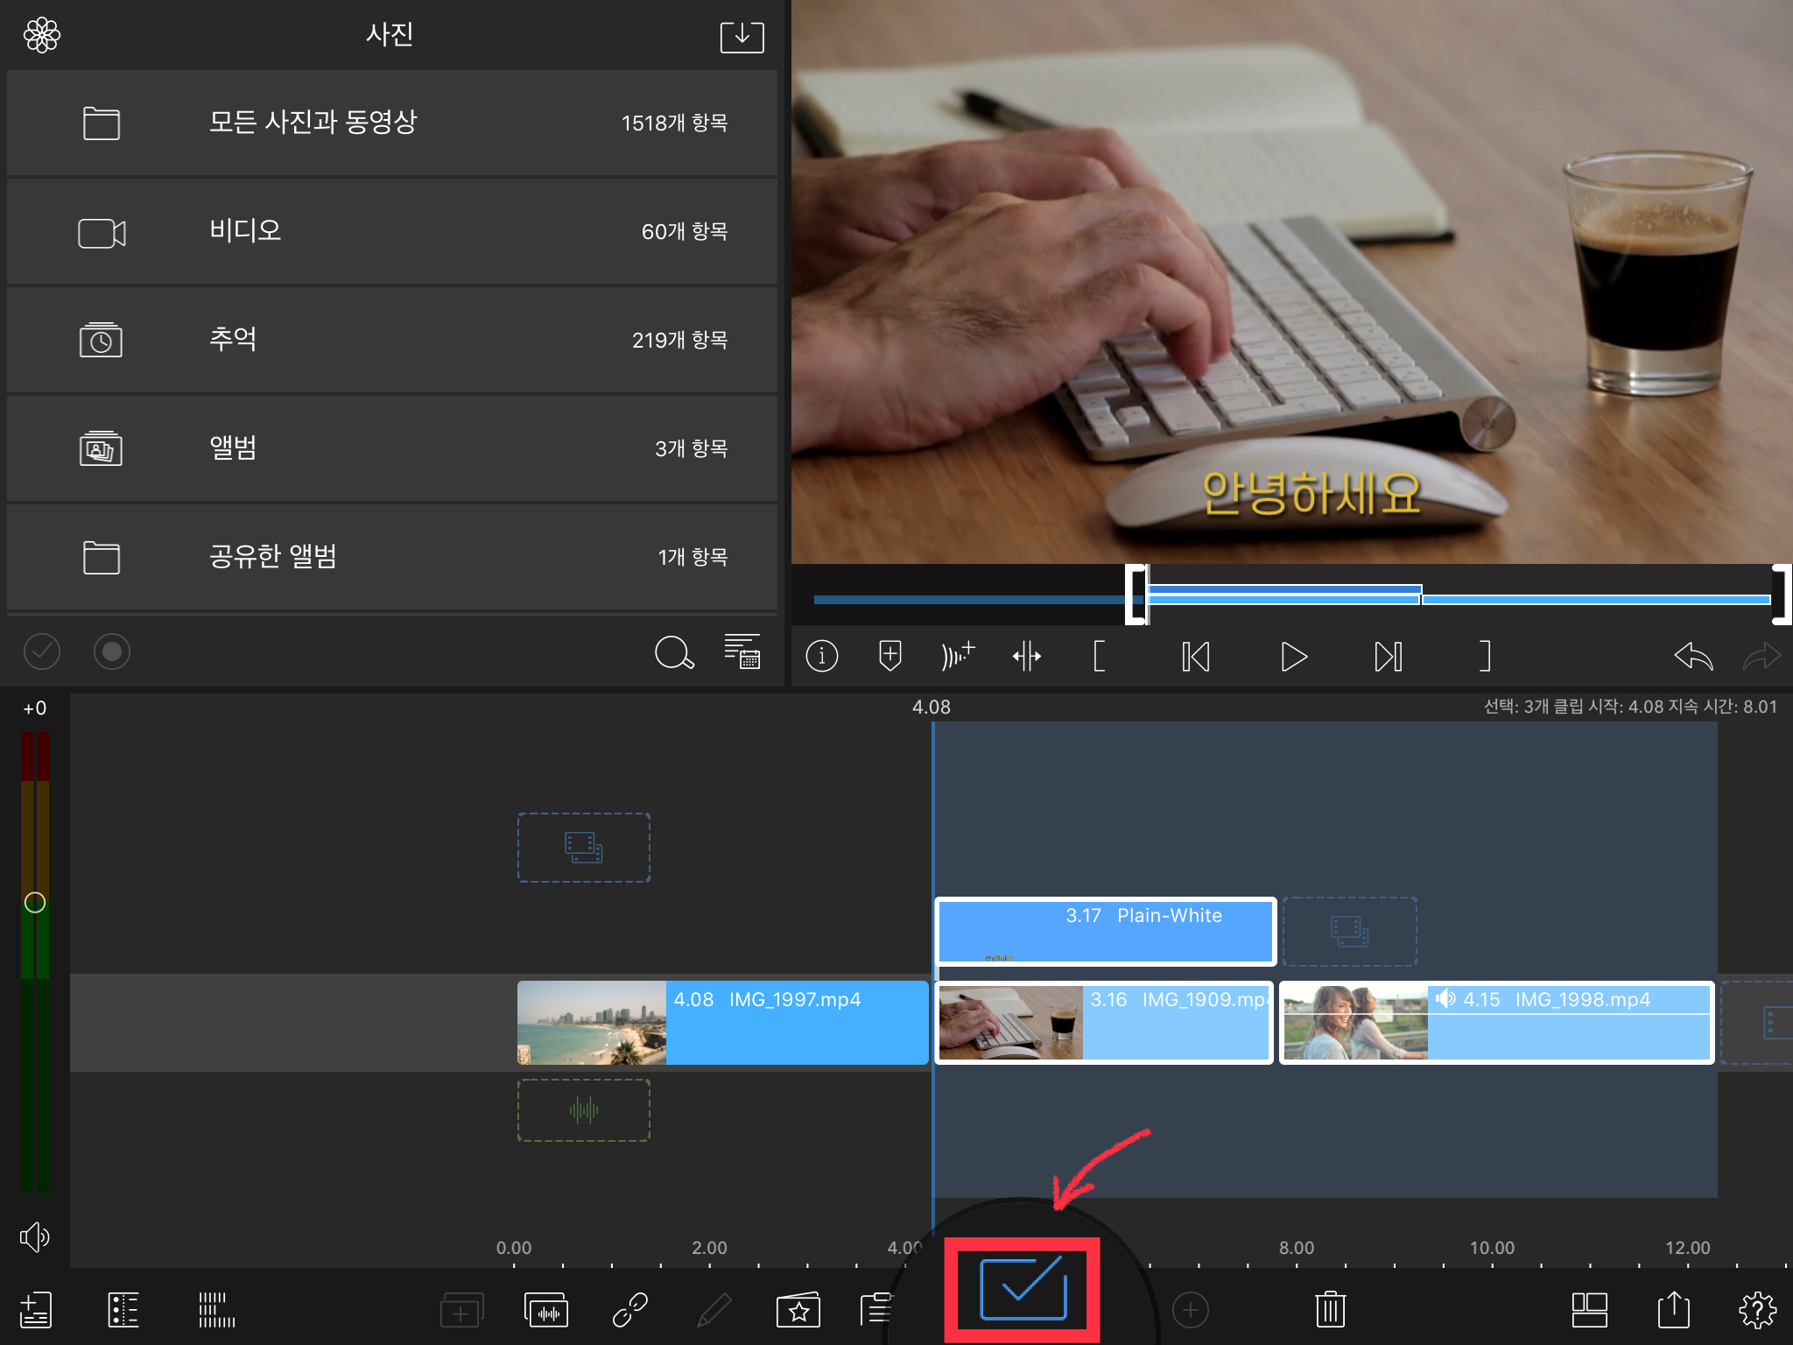Toggle the record circle button

tap(112, 651)
